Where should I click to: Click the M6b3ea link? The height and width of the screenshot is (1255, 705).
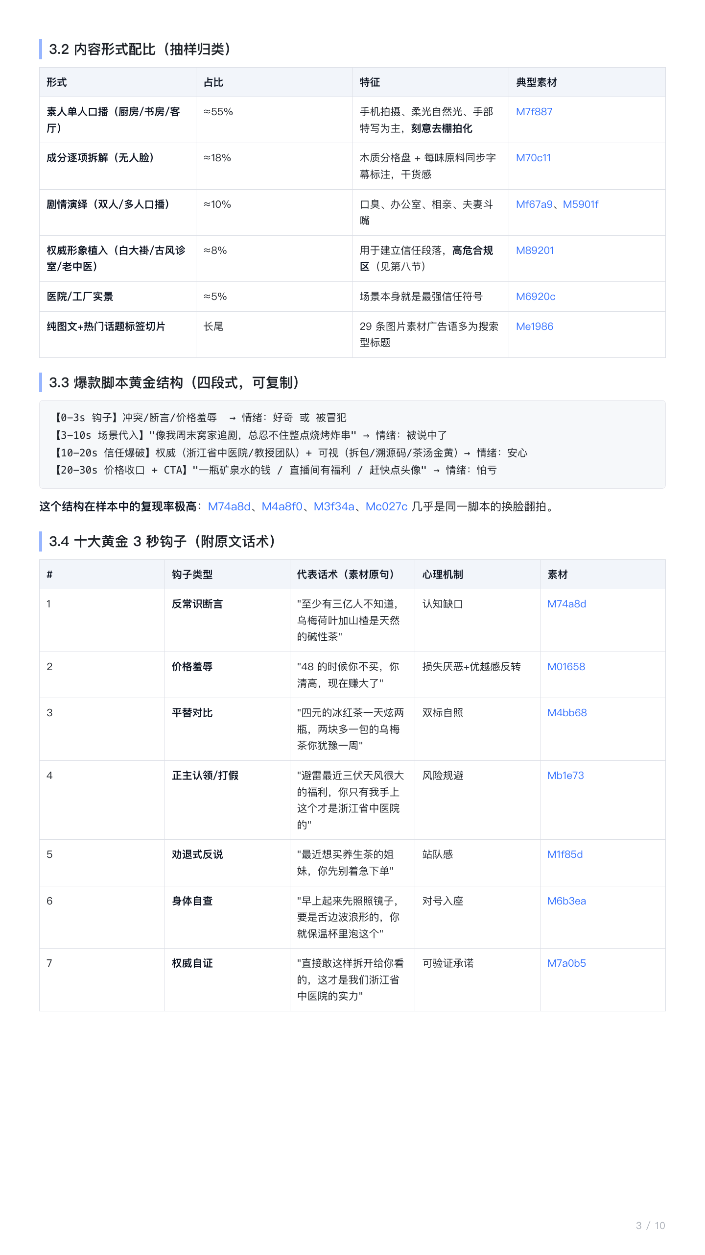pyautogui.click(x=566, y=901)
